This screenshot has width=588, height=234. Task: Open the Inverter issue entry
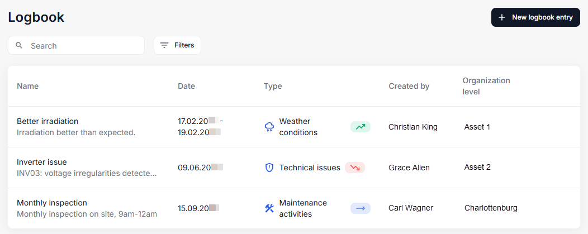42,162
